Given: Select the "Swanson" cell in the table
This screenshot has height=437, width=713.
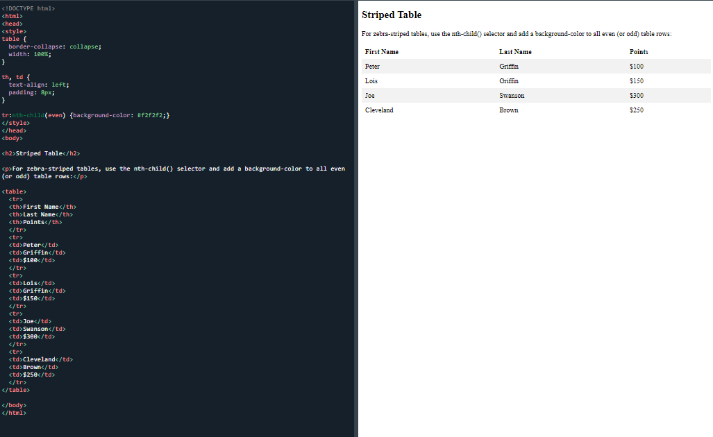Looking at the screenshot, I should point(512,96).
